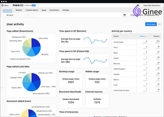Click the Piwik PRO logo

coord(18,5)
